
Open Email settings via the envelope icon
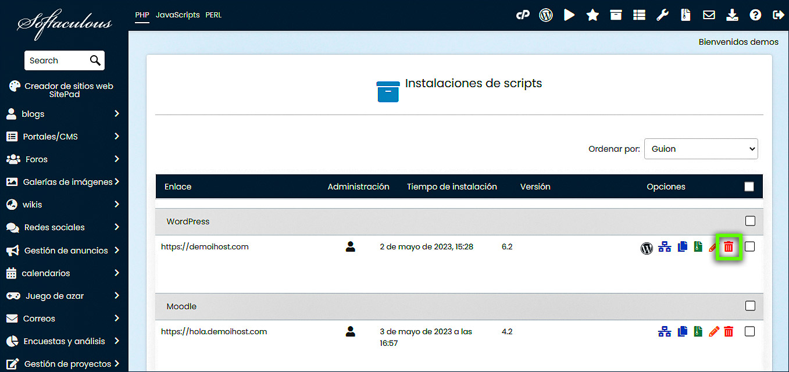709,15
